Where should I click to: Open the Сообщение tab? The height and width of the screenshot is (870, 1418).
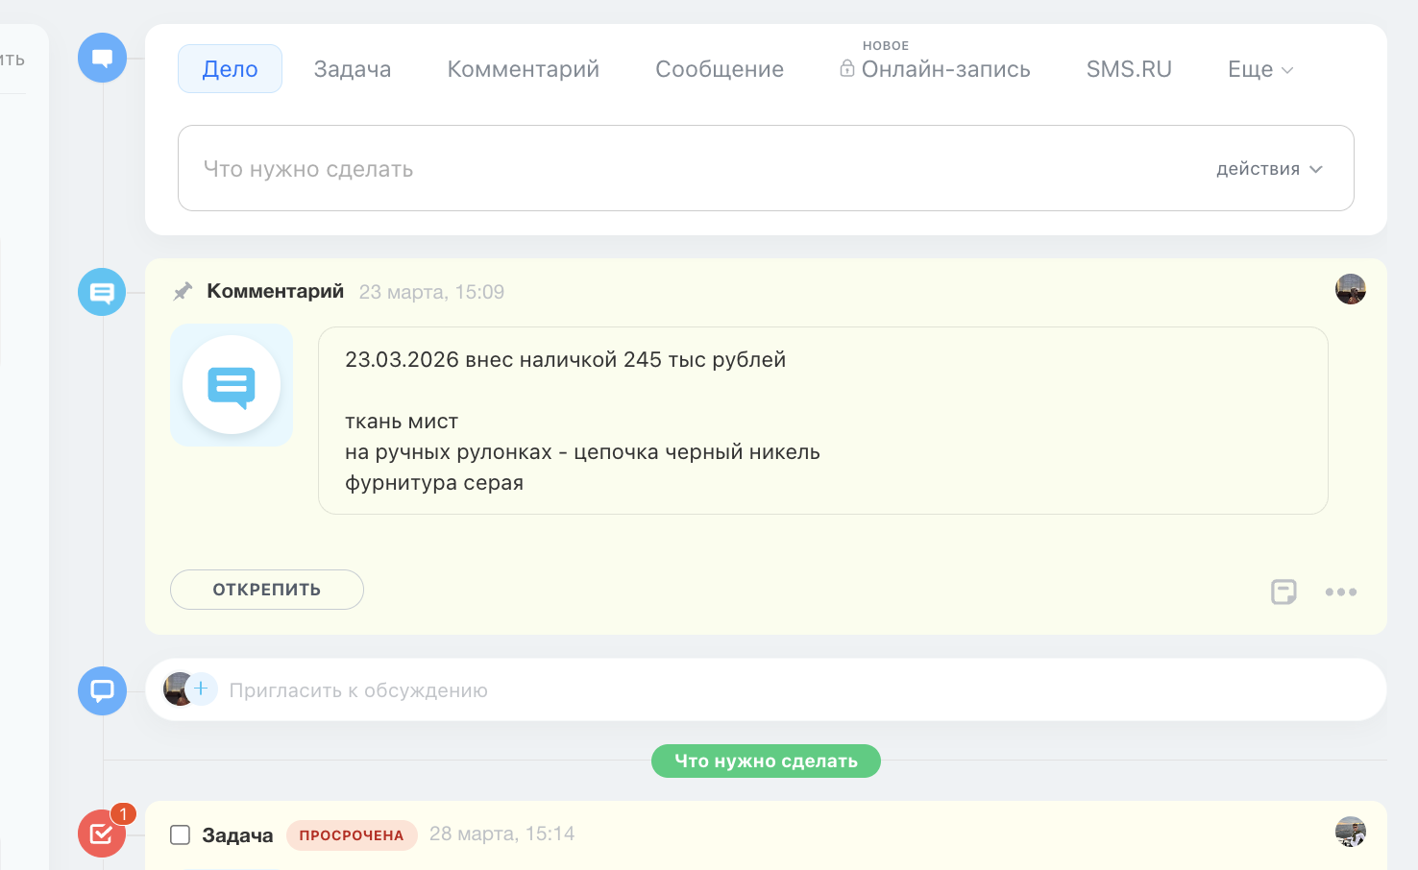[x=720, y=69]
